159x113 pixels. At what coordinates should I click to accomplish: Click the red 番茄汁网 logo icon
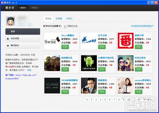click(x=126, y=41)
